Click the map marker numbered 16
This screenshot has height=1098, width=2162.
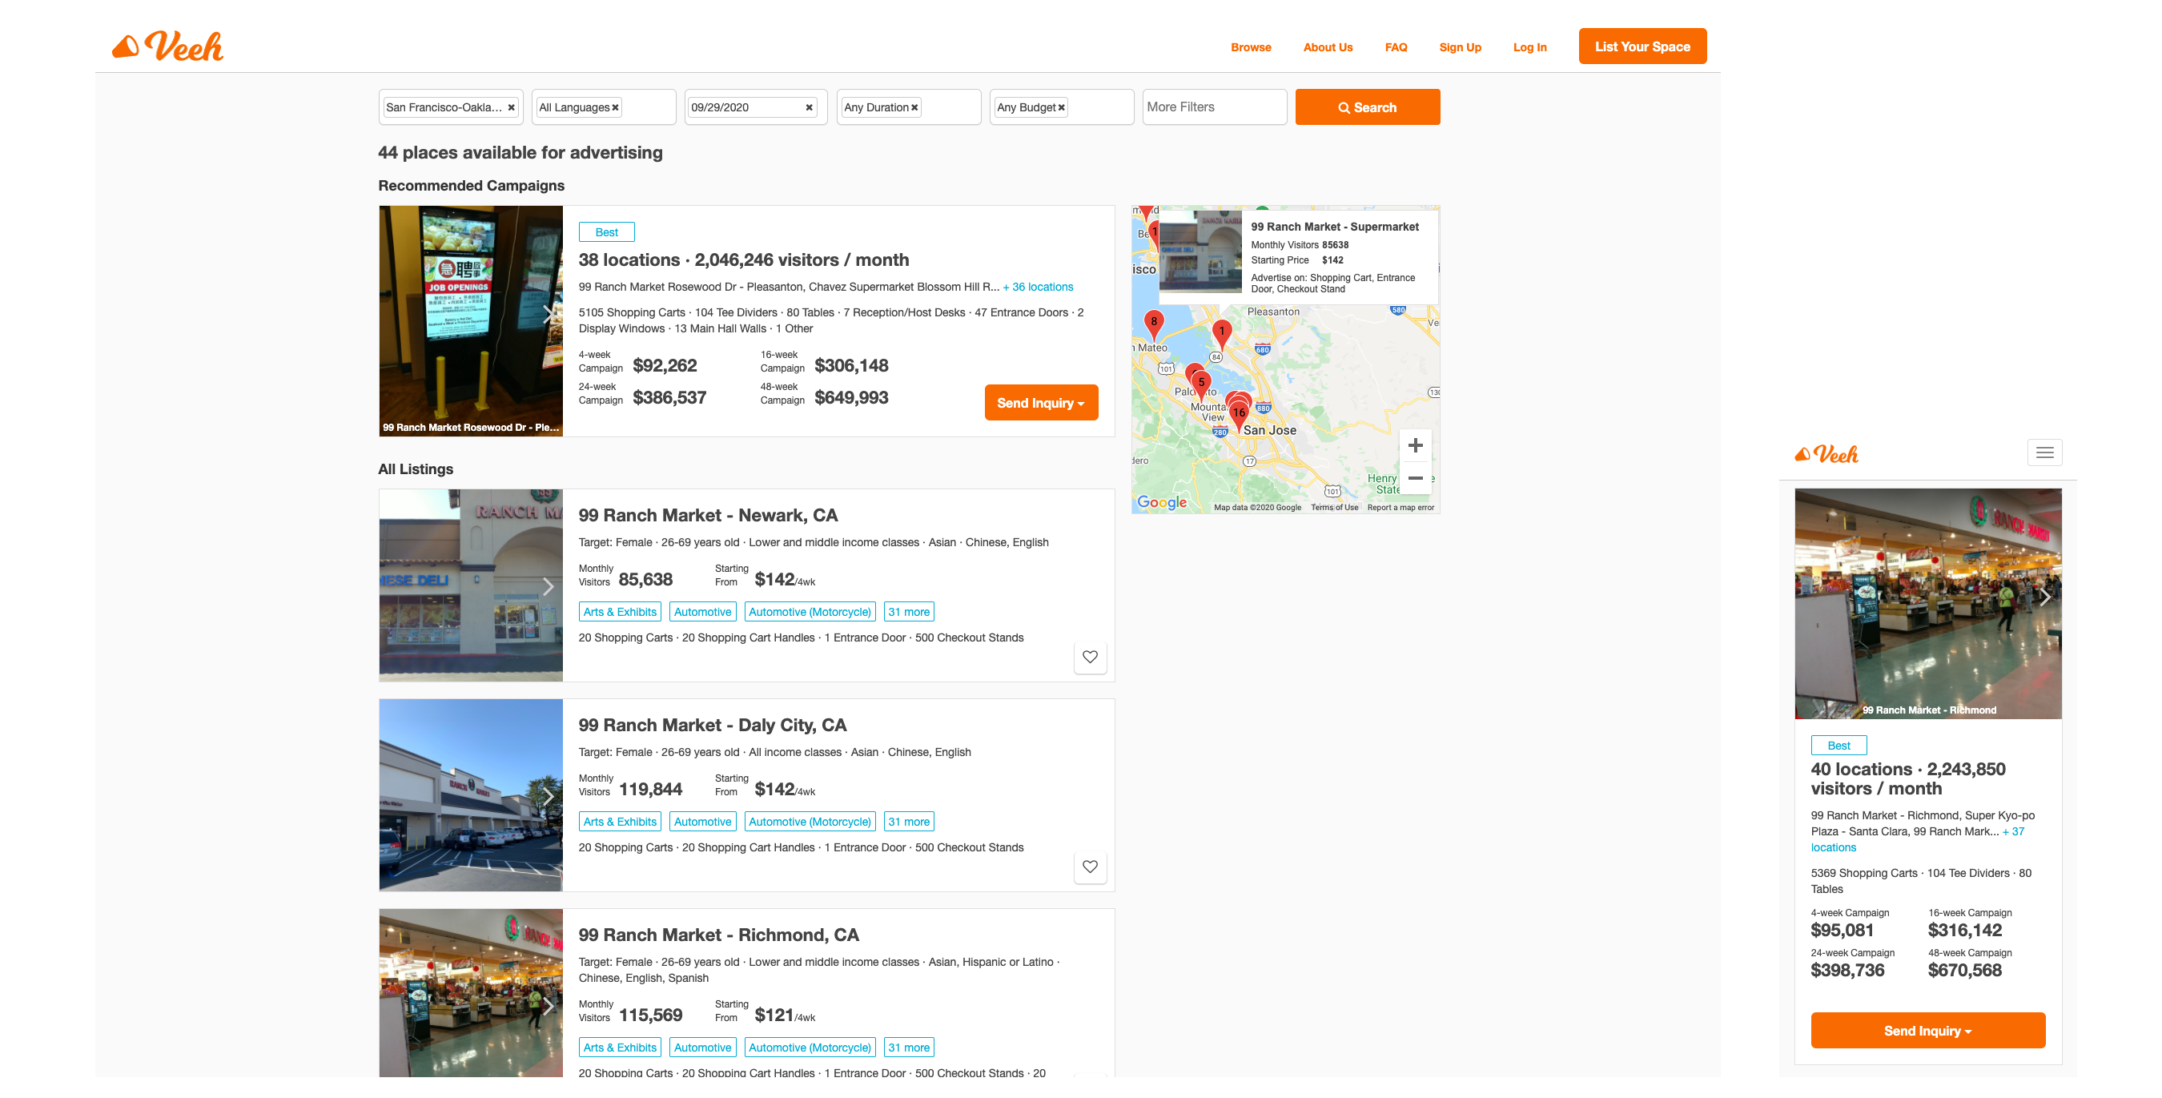[x=1239, y=413]
